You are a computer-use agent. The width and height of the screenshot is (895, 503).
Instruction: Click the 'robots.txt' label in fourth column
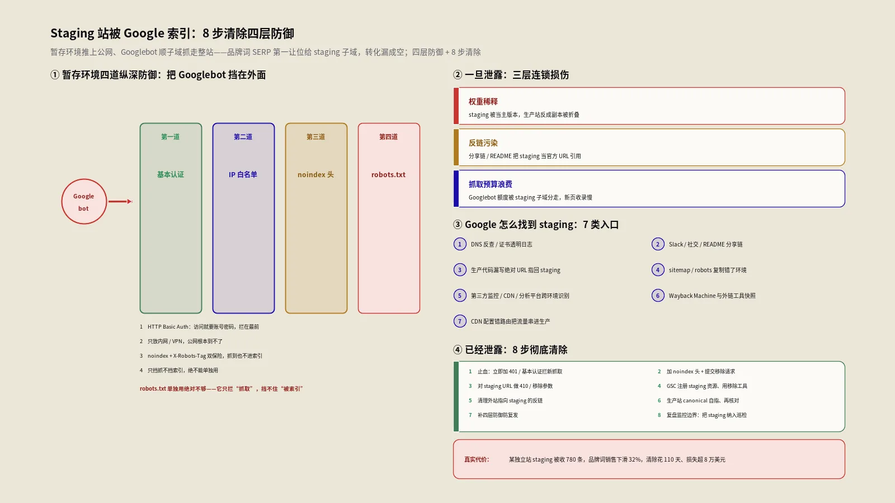389,175
